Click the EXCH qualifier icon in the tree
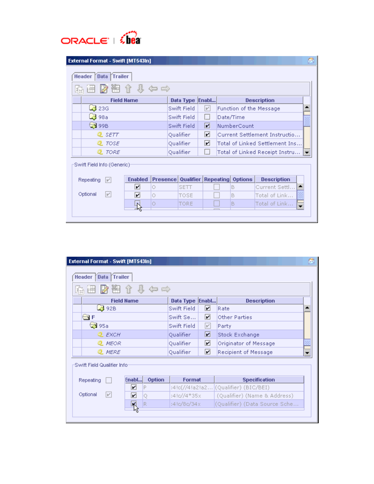374x484 pixels. [x=100, y=335]
